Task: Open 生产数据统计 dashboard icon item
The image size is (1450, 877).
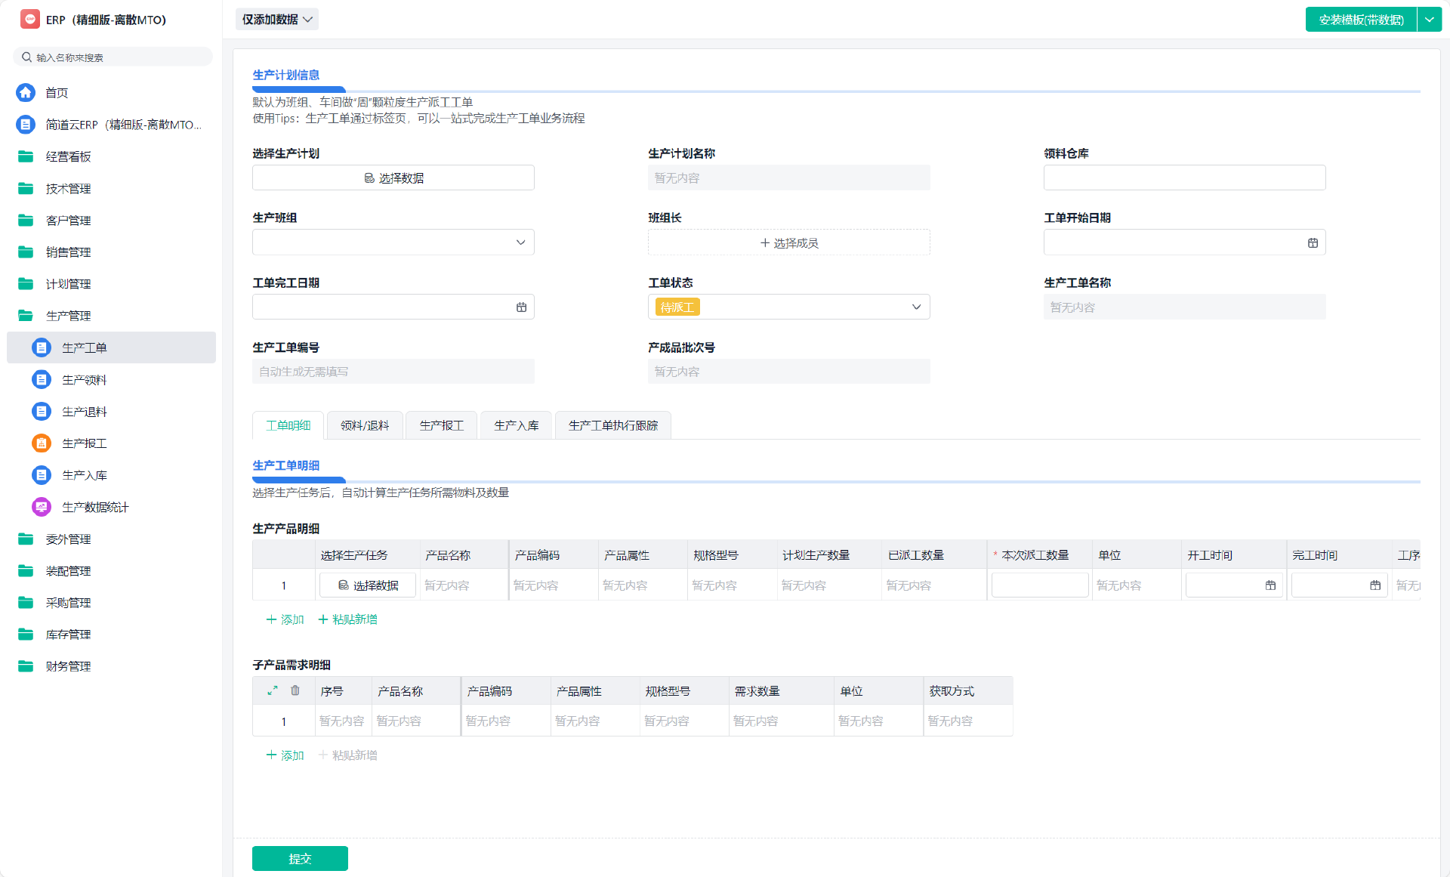Action: click(x=42, y=507)
